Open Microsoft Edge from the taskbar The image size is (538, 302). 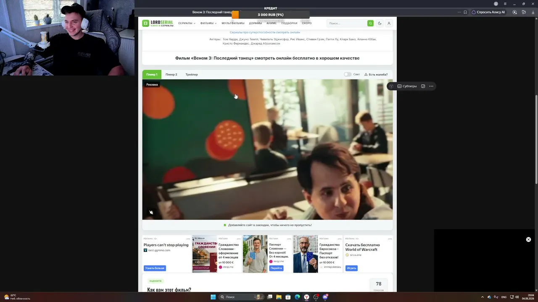pos(298,297)
